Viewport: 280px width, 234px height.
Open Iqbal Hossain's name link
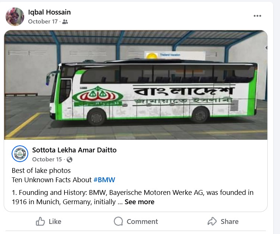point(50,12)
